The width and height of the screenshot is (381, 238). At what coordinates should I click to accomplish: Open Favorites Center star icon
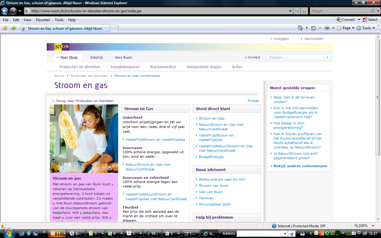(5, 28)
